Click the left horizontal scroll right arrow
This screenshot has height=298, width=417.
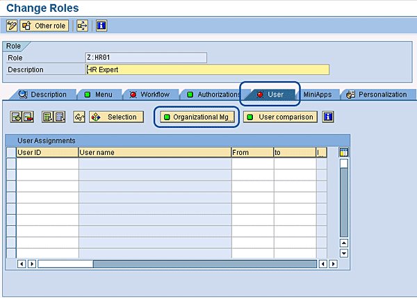(x=32, y=264)
